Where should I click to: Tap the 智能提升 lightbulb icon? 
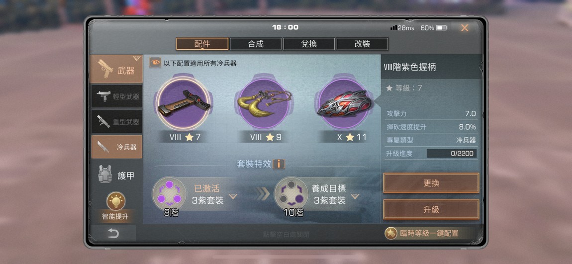pos(116,201)
